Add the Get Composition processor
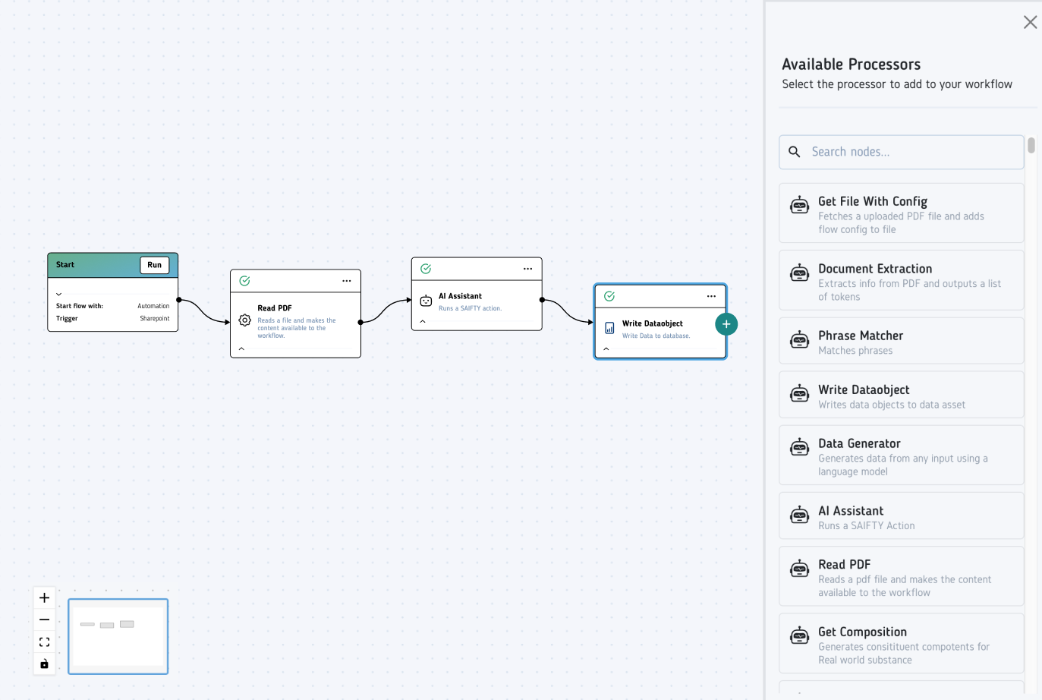The image size is (1042, 700). 902,643
